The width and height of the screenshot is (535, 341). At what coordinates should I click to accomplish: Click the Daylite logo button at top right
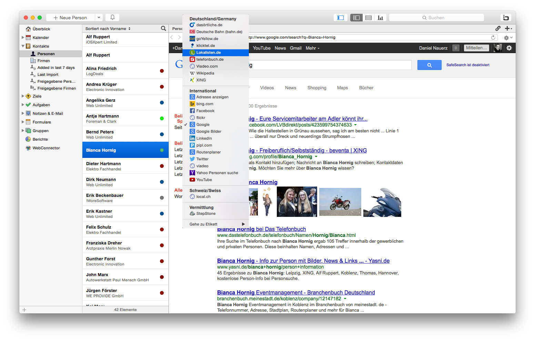coord(506,18)
